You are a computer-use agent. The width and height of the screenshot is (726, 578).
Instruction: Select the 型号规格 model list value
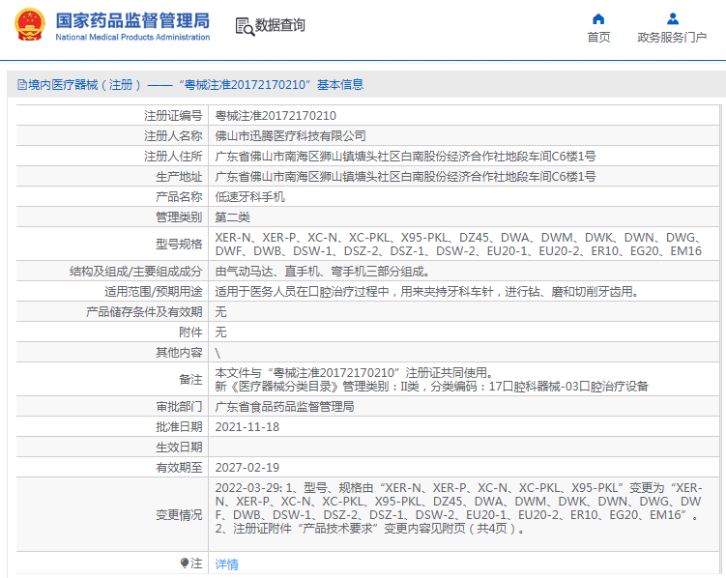[458, 245]
